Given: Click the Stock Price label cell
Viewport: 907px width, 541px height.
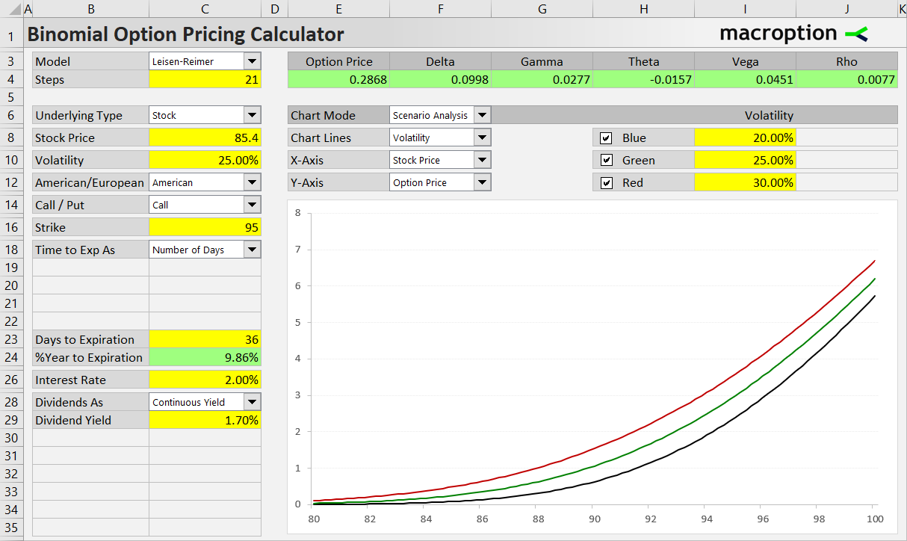Looking at the screenshot, I should 90,137.
